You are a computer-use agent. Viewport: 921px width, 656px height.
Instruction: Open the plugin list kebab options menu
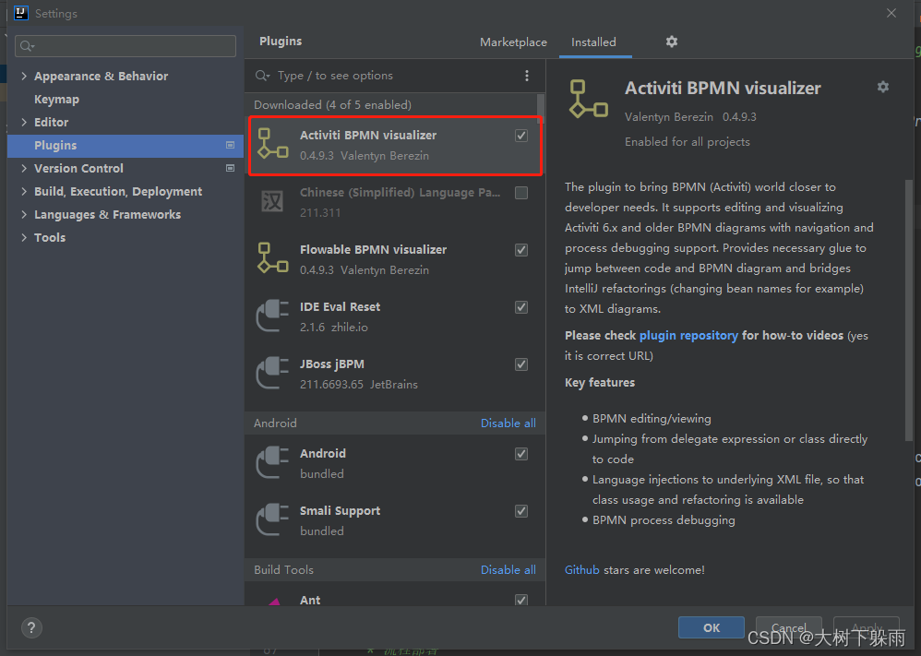526,76
